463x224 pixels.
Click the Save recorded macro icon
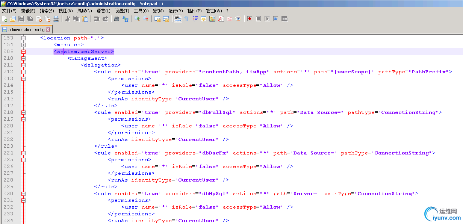pos(284,19)
